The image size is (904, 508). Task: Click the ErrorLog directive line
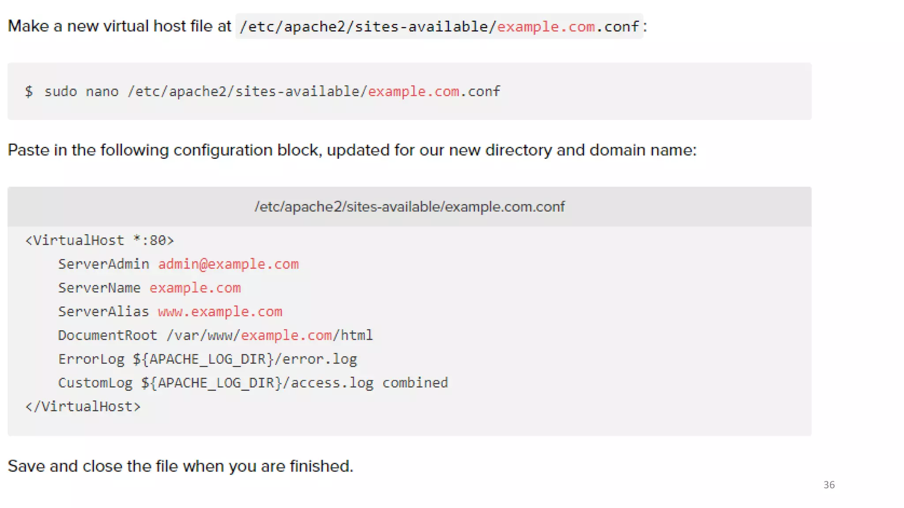coord(207,359)
